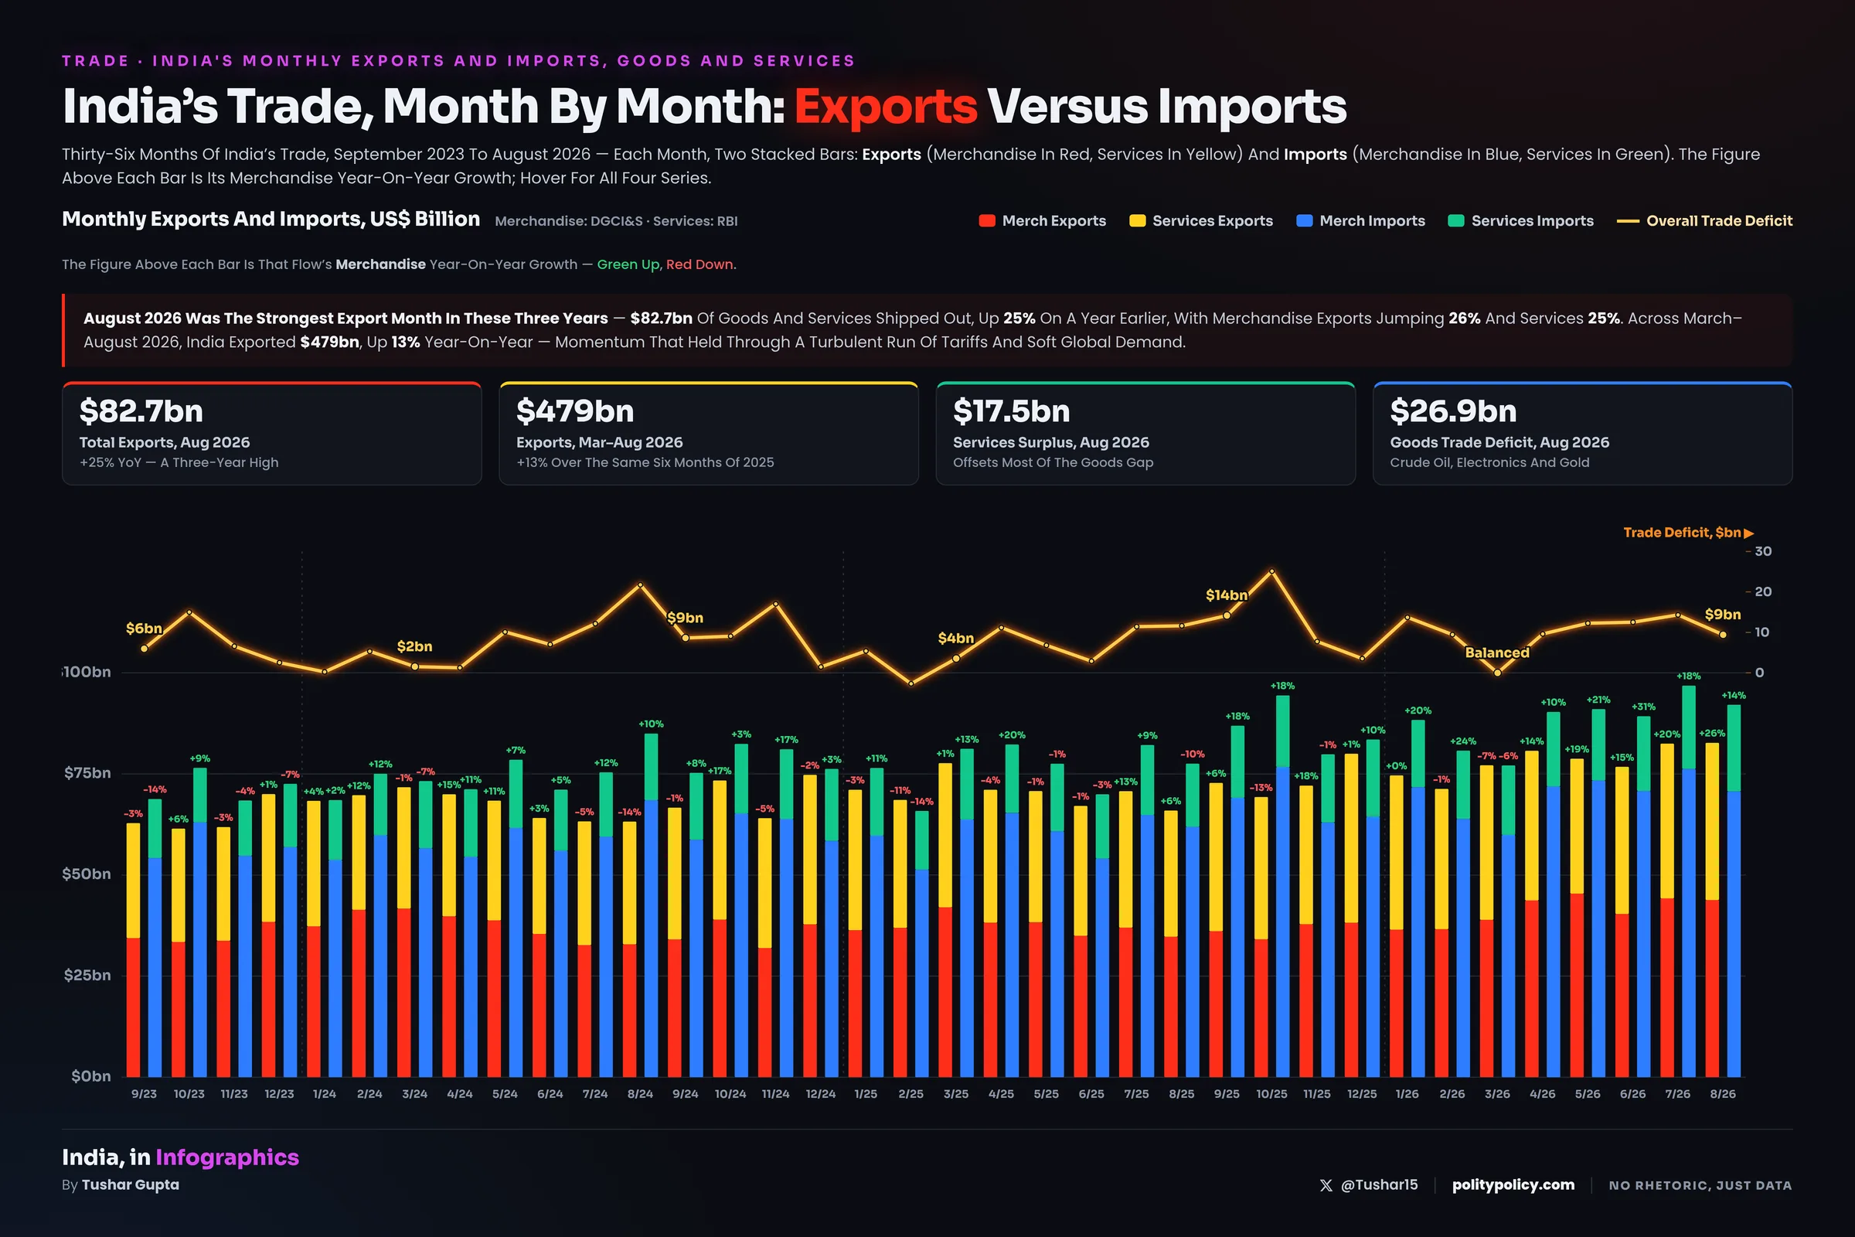
Task: Click the 12/24 x-axis month label
Action: [820, 1094]
